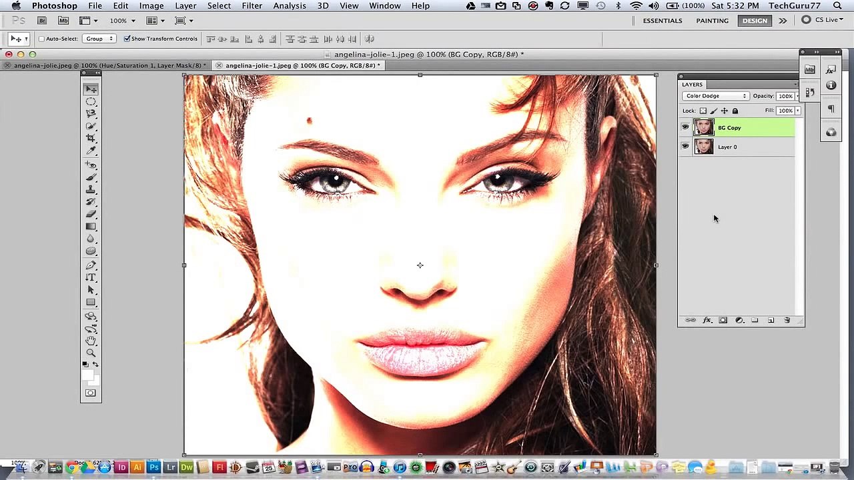Switch to the DESIGN workspace

point(755,21)
